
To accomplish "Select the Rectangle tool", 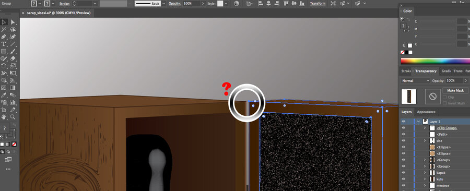I will [4, 51].
